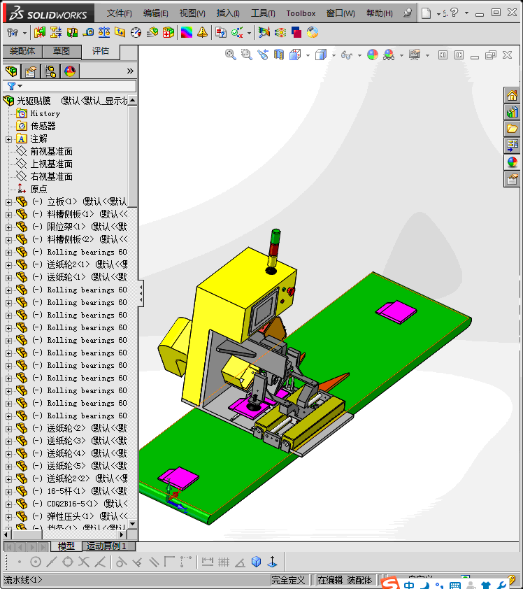Image resolution: width=523 pixels, height=589 pixels.
Task: Open Mass Properties scale icon
Action: (x=104, y=33)
